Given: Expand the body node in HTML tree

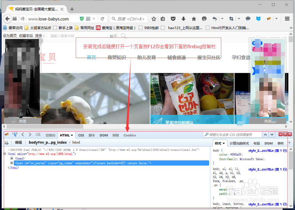Looking at the screenshot, I should (12, 163).
